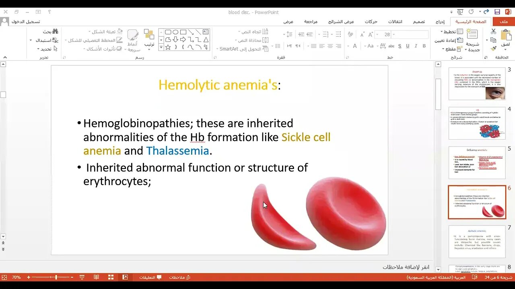Insert a New Slide (شريحة جديدة) icon
The width and height of the screenshot is (515, 289).
point(473,35)
